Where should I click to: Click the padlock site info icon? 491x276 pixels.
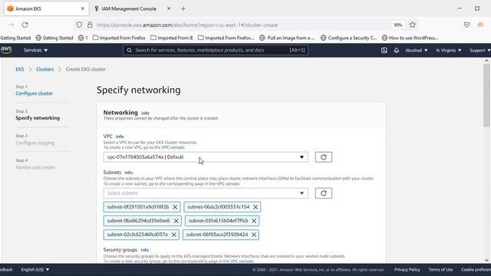pos(90,25)
